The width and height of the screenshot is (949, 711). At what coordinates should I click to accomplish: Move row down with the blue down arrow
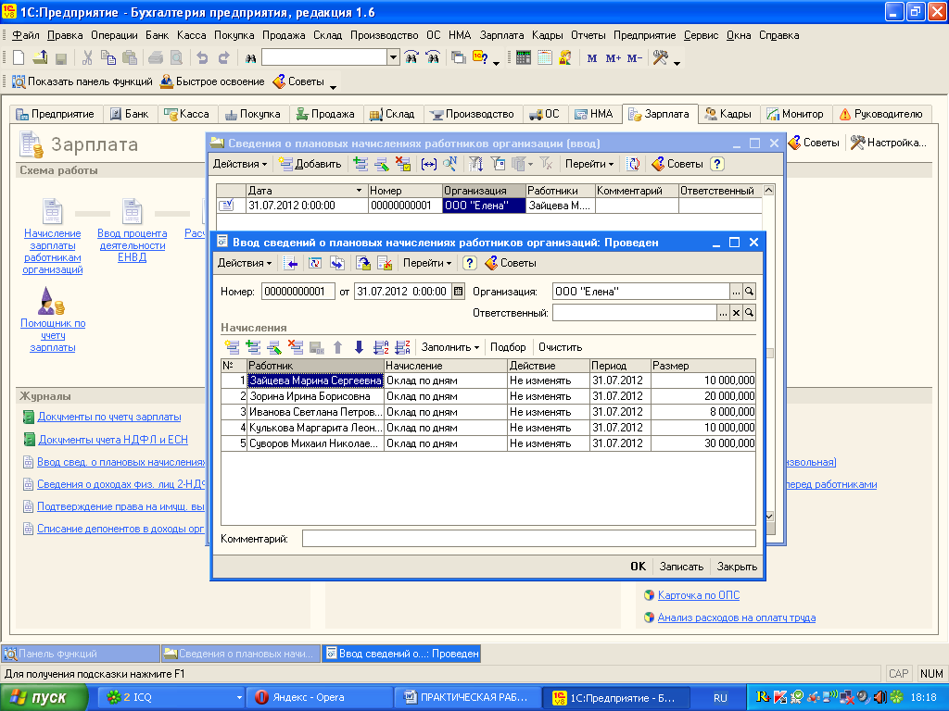[359, 347]
